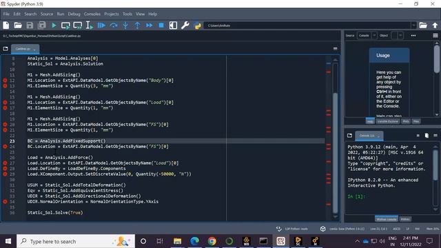Open Preferences via the wrench icon

point(185,25)
